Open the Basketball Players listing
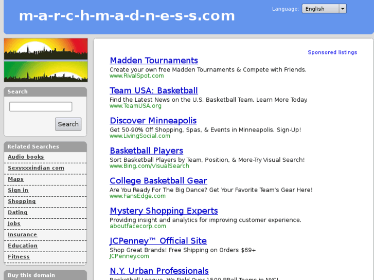This screenshot has width=374, height=280. tap(147, 151)
